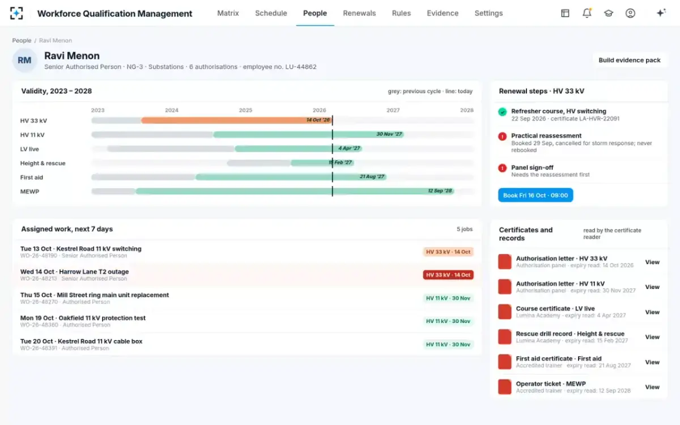The height and width of the screenshot is (425, 680).
Task: View the First aid certificate
Action: 652,362
